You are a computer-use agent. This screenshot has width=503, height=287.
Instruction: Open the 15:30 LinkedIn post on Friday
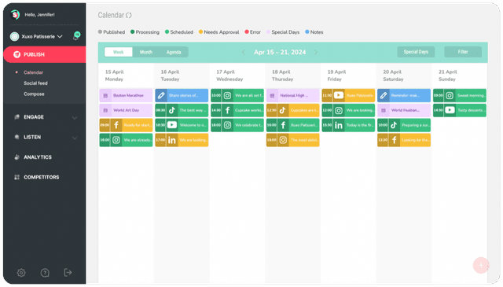(x=348, y=125)
